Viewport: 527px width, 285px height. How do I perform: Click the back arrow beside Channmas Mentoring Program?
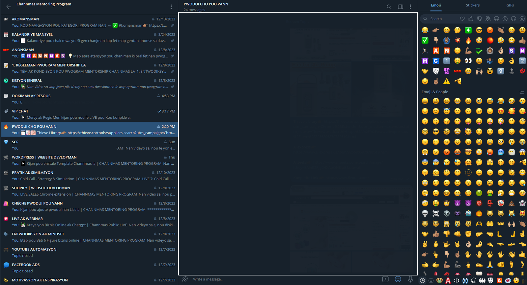point(9,7)
